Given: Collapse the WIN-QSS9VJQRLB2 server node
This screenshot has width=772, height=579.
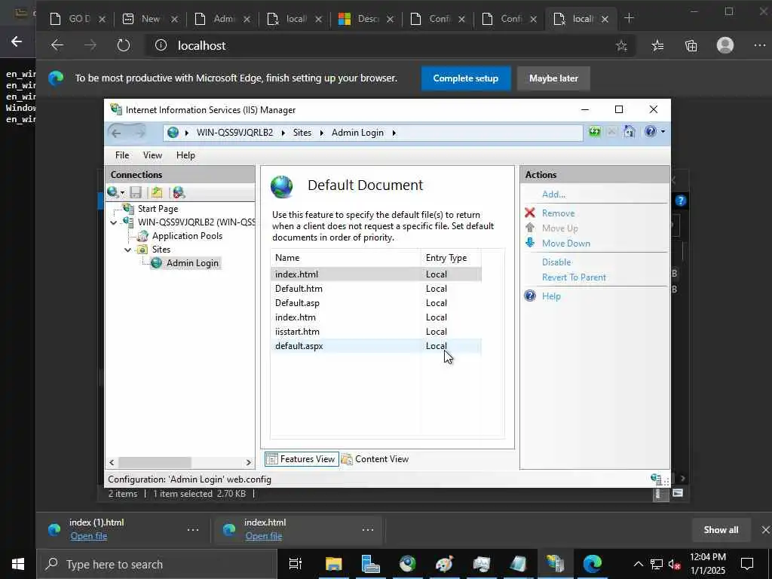Looking at the screenshot, I should [x=114, y=222].
